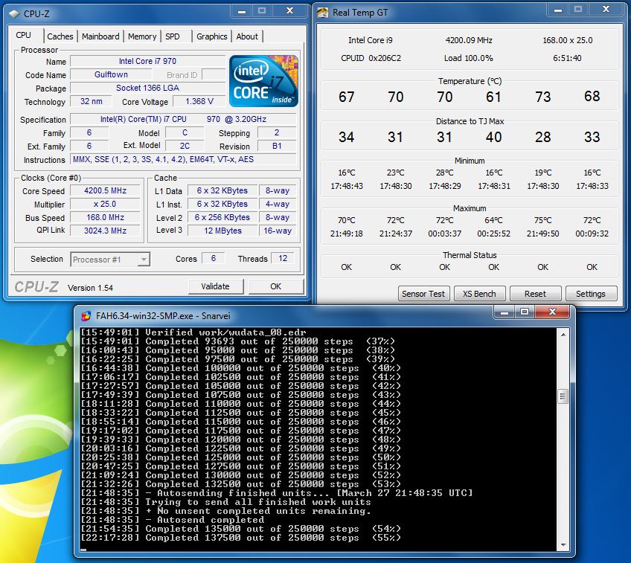Click the Package value Socket 1366 LGA
The width and height of the screenshot is (631, 563).
147,88
